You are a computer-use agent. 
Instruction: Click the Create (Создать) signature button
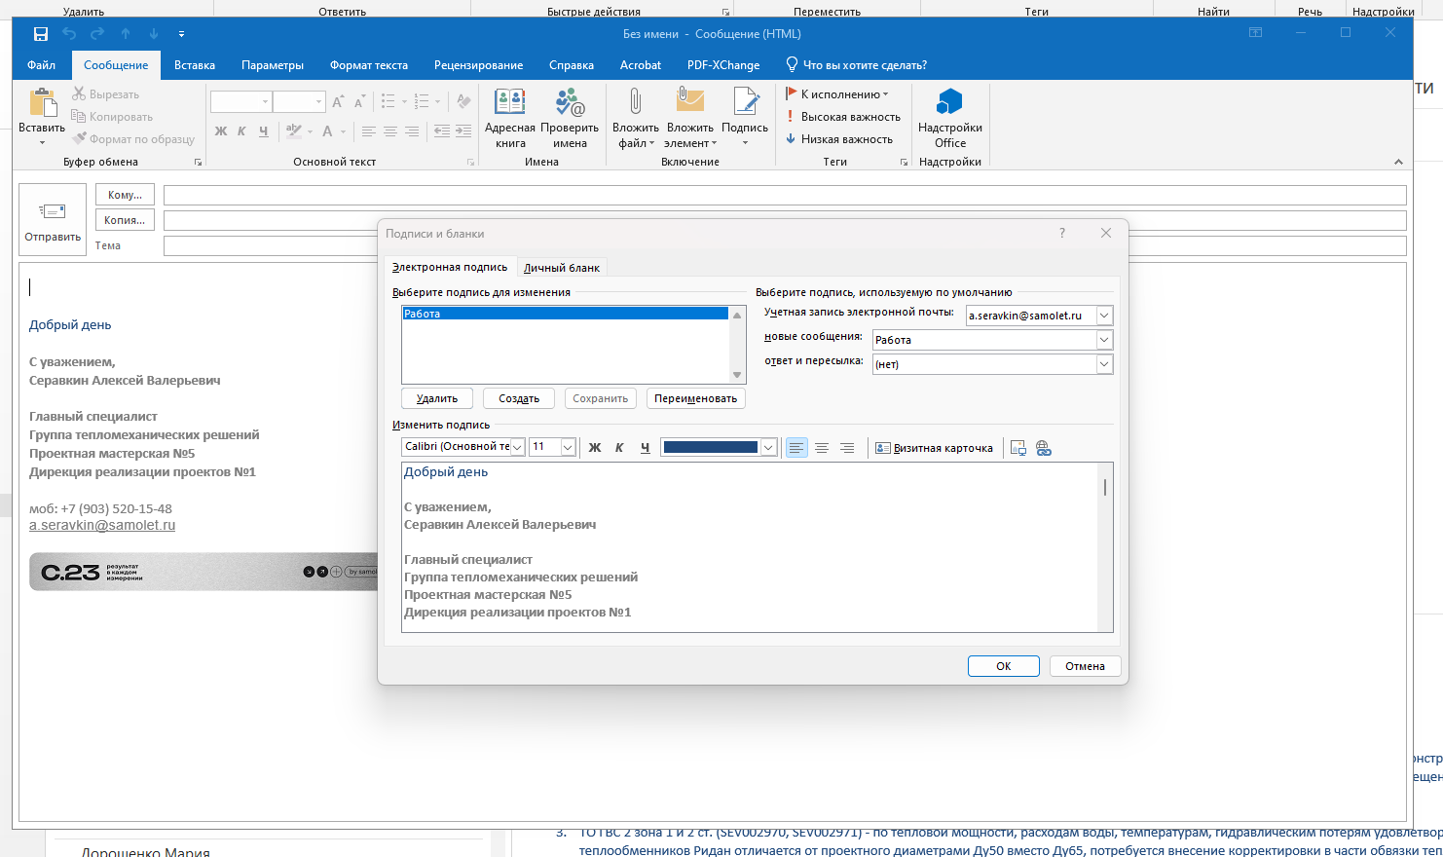click(519, 398)
